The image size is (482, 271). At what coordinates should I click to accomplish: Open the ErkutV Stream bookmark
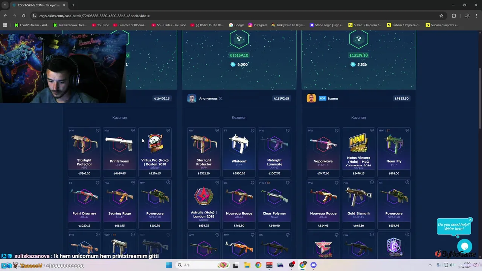pyautogui.click(x=32, y=25)
